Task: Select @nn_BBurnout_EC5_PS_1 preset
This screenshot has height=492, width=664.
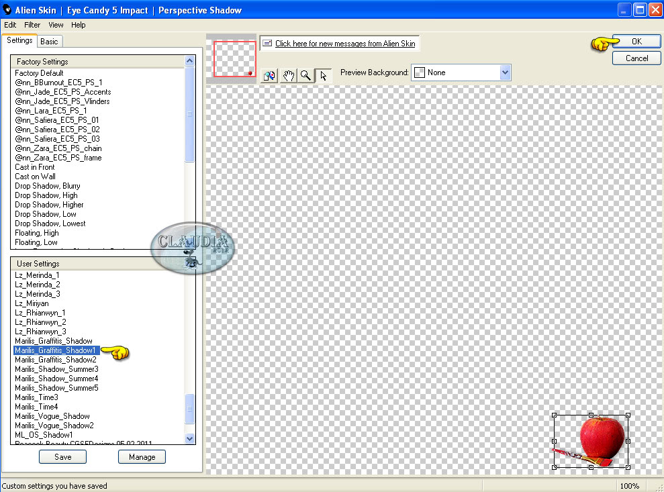Action: point(58,82)
